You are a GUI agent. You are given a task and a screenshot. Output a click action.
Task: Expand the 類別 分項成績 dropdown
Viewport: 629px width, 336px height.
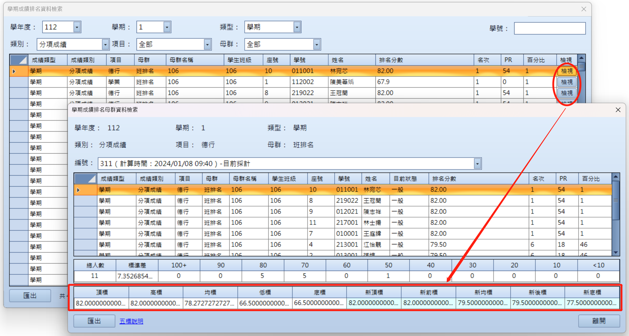click(105, 45)
